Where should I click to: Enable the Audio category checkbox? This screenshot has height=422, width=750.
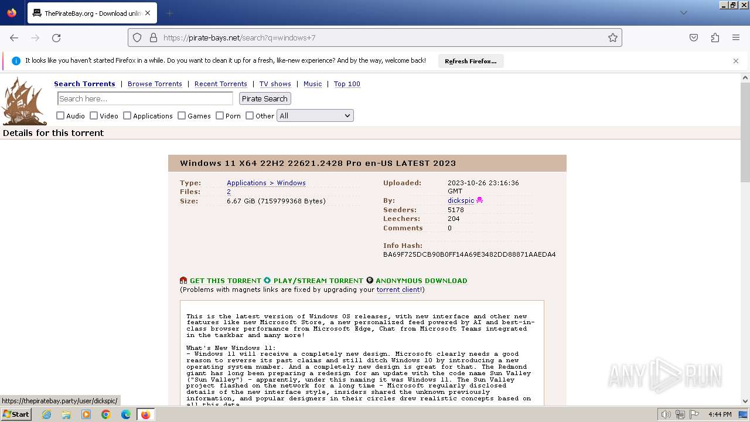coord(60,115)
